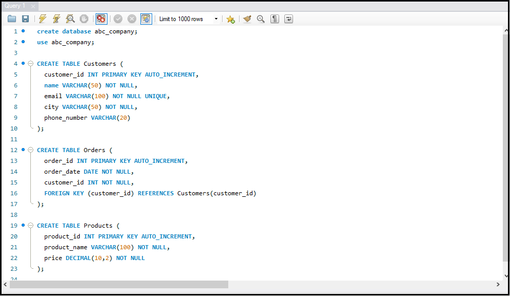Image resolution: width=510 pixels, height=296 pixels.
Task: Execute statement under cursor icon
Action: (57, 19)
